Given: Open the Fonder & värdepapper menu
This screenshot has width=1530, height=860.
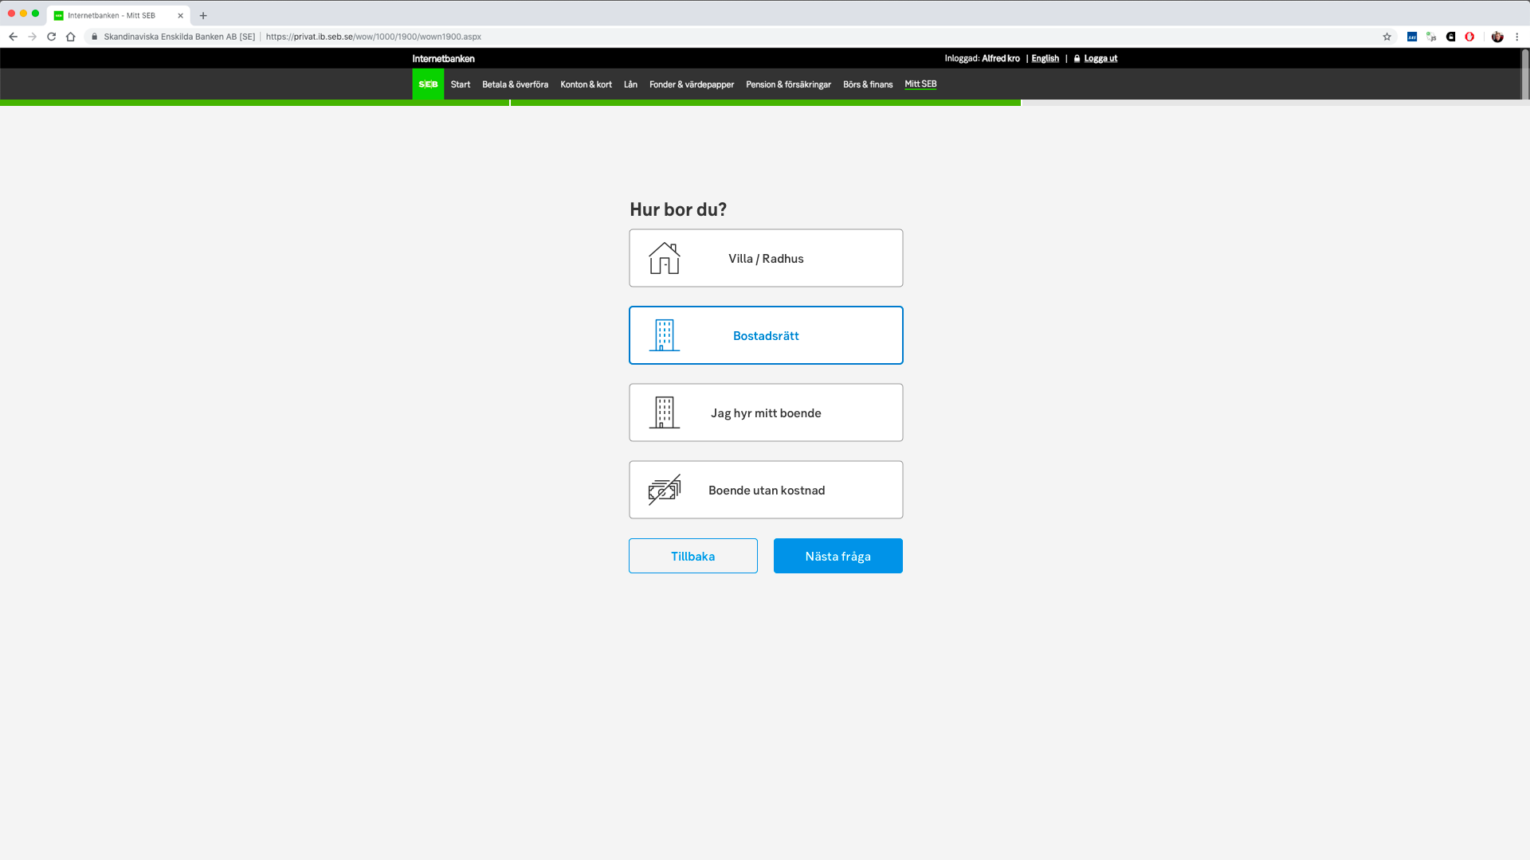Looking at the screenshot, I should [691, 84].
